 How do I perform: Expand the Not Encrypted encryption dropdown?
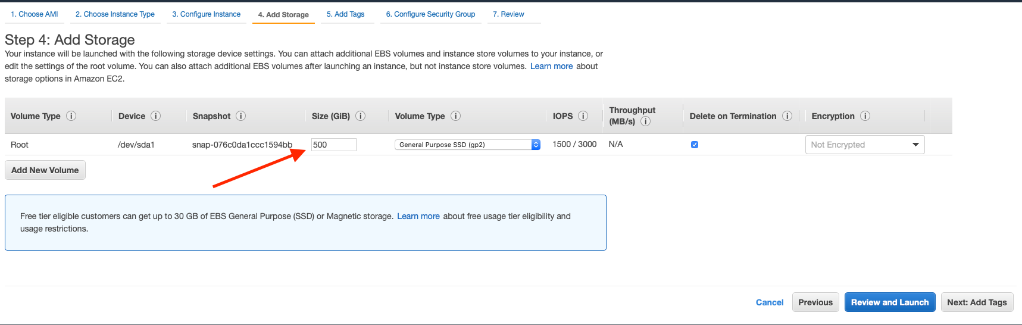tap(865, 145)
